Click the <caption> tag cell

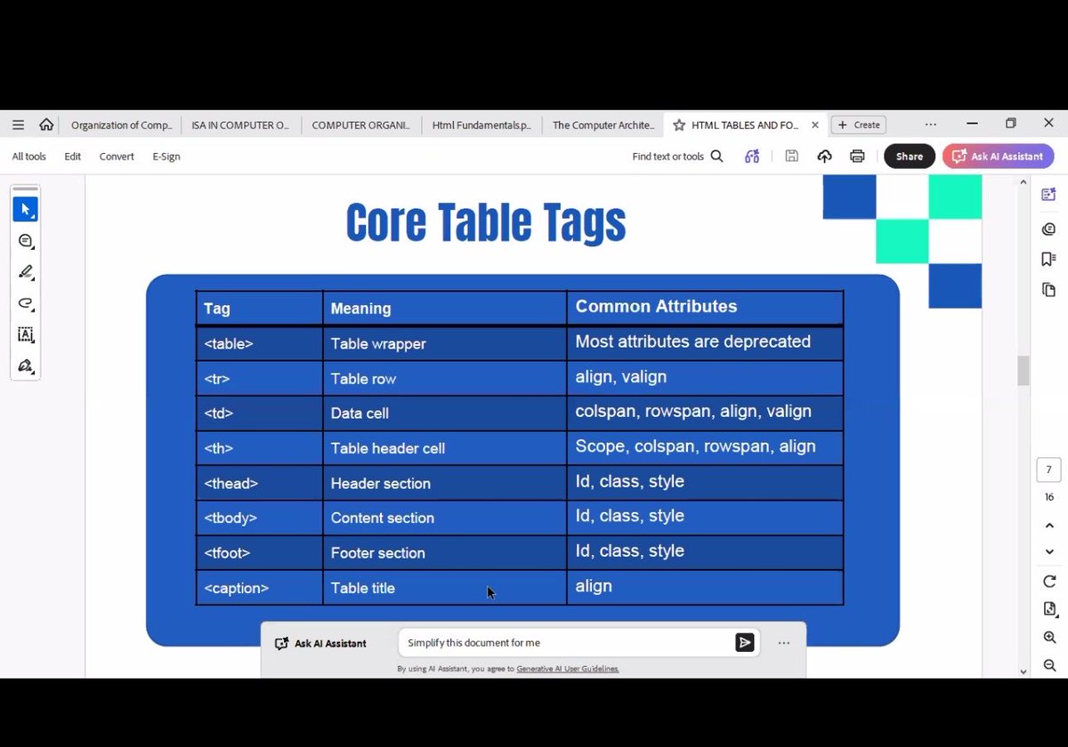pyautogui.click(x=259, y=588)
